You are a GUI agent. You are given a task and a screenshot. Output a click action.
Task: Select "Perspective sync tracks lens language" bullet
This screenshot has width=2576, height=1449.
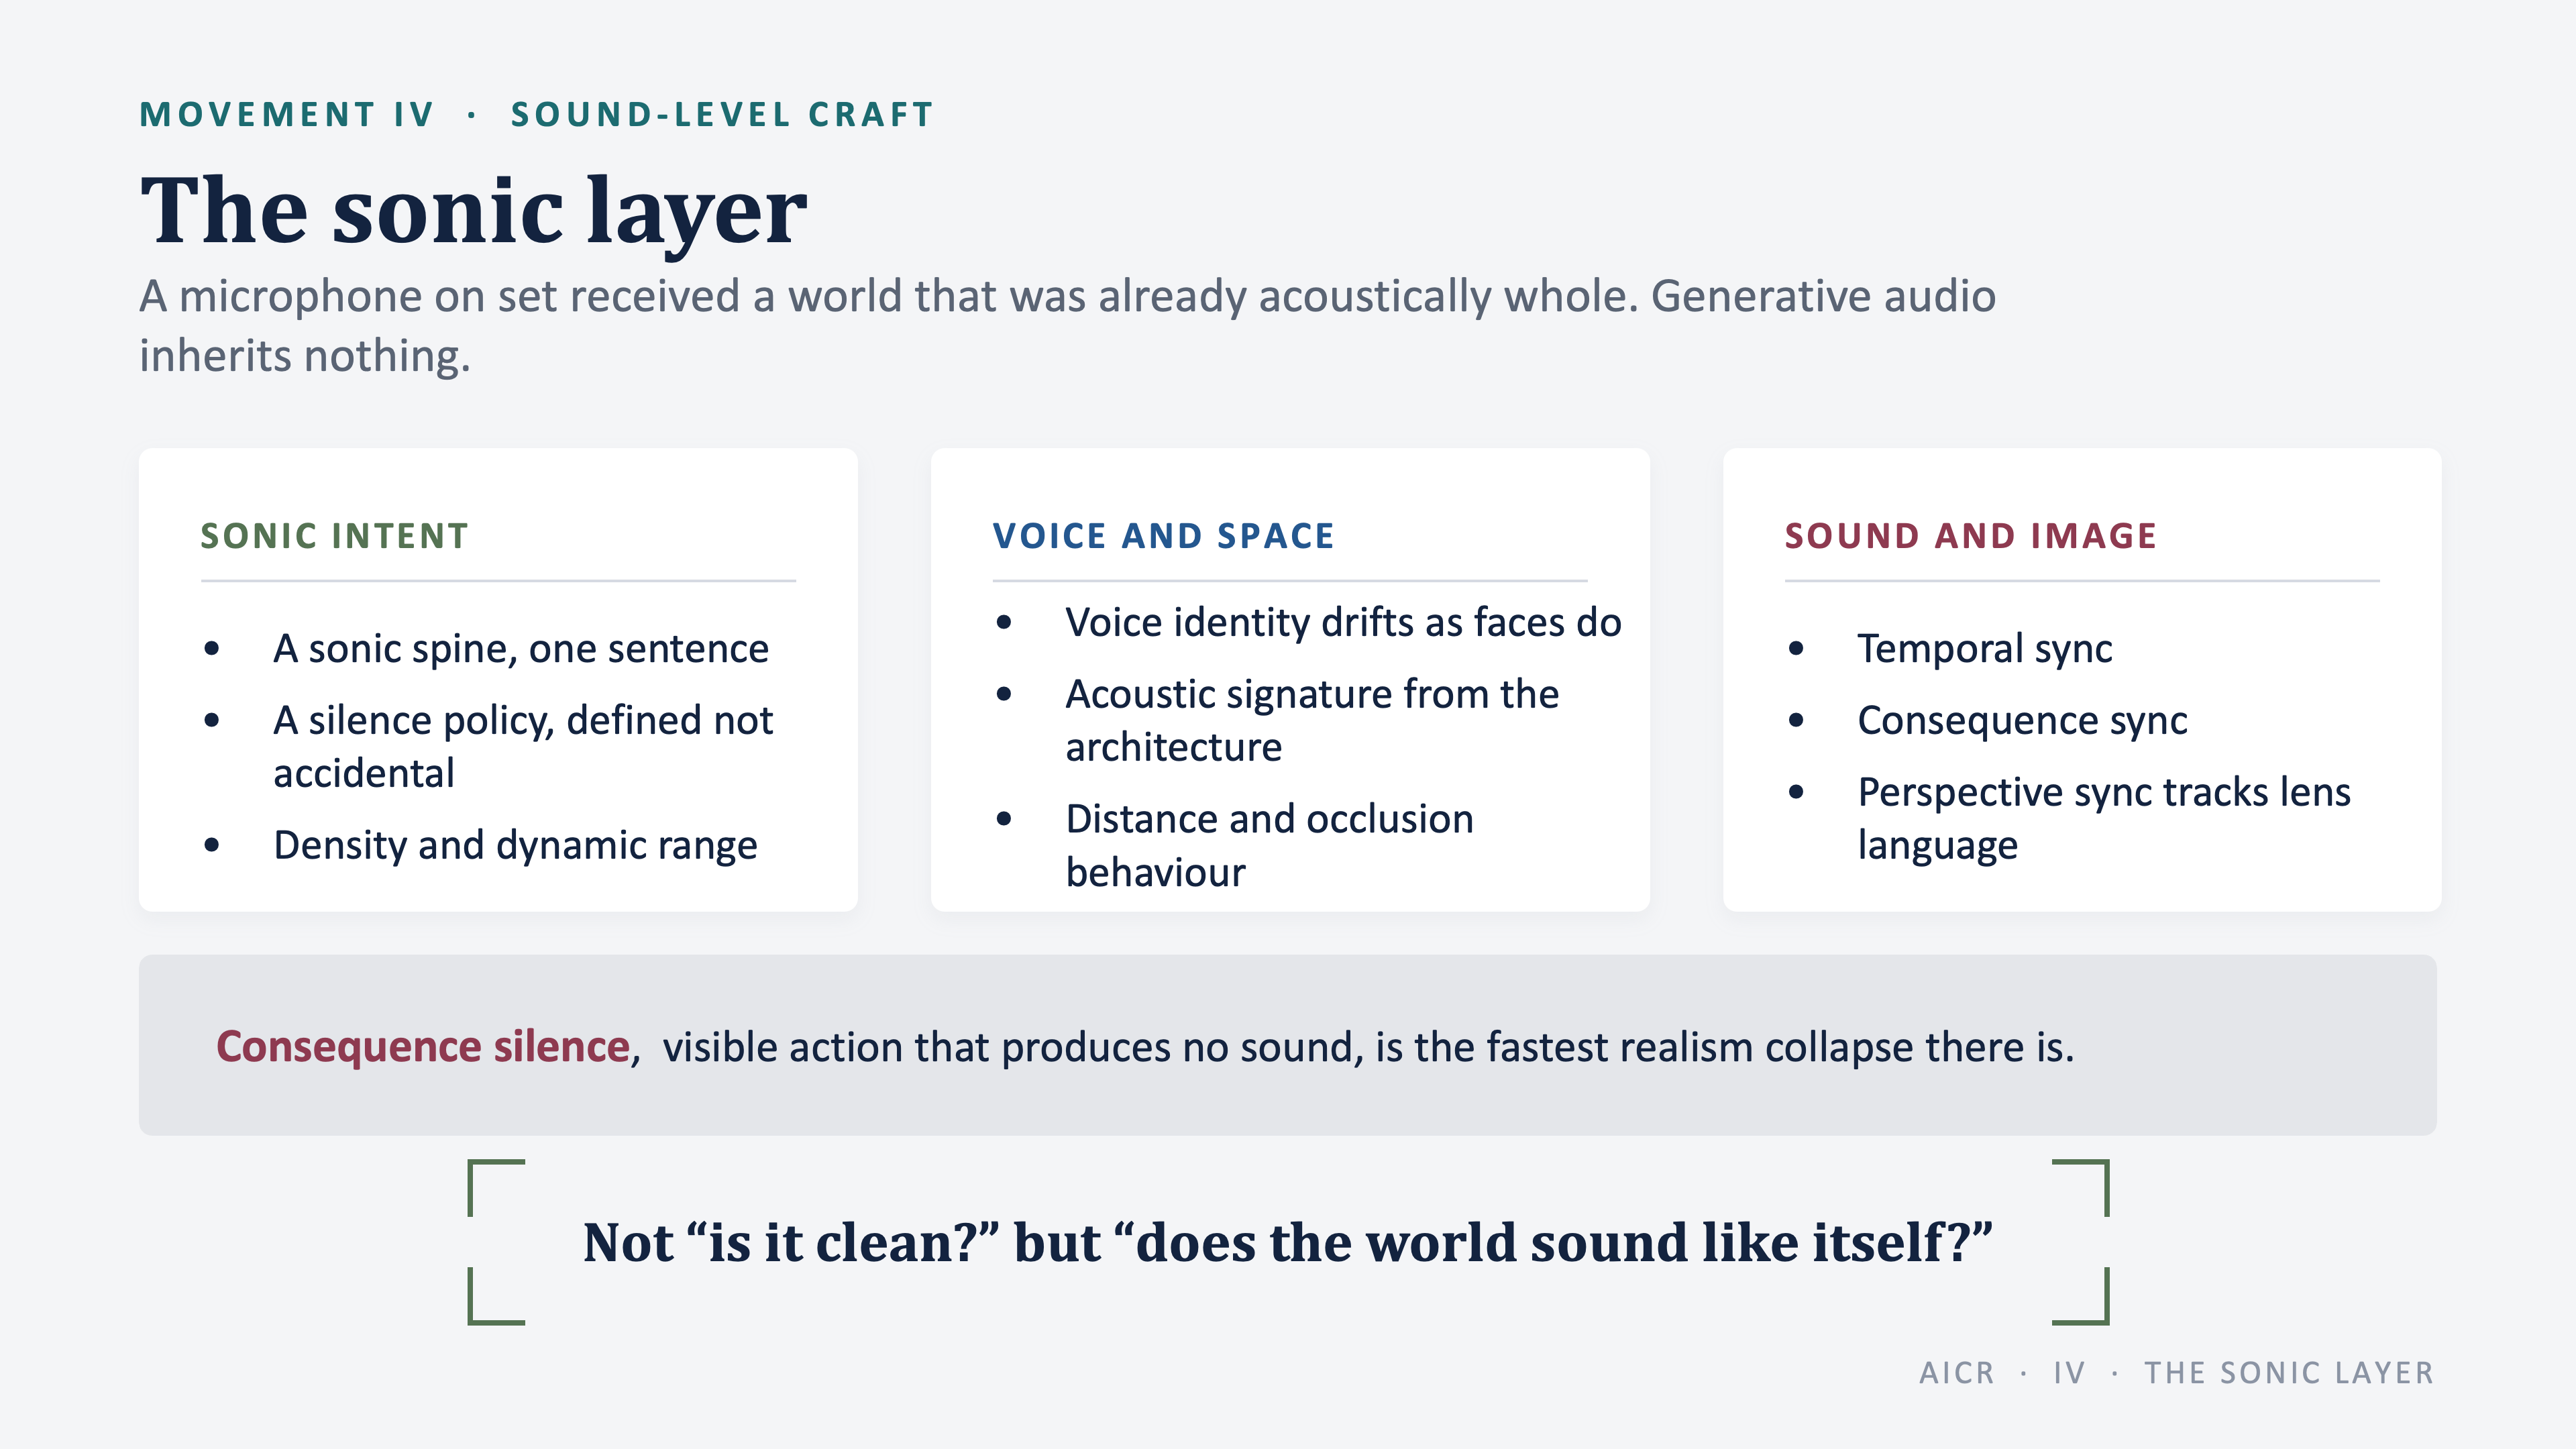tap(2104, 818)
